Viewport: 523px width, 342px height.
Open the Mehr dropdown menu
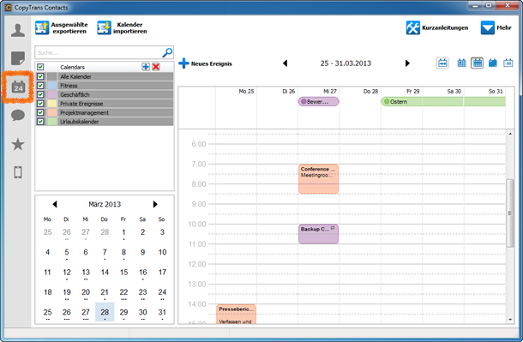point(496,28)
